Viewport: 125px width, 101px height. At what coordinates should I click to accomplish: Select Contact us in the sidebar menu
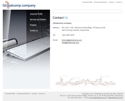34,30
